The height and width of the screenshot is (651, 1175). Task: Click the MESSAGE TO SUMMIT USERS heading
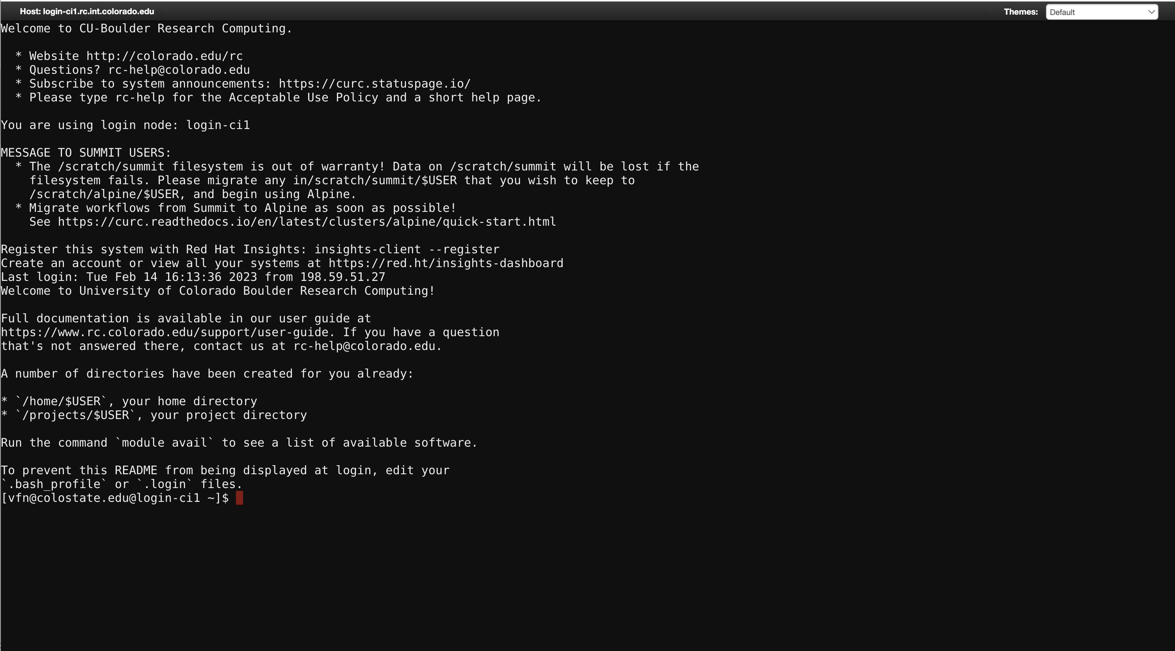click(x=86, y=153)
